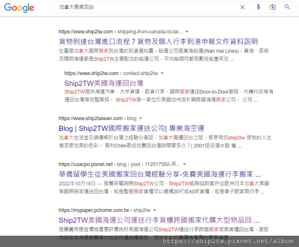Click the Google logo
Viewport: 299px width, 247px height.
coord(19,8)
